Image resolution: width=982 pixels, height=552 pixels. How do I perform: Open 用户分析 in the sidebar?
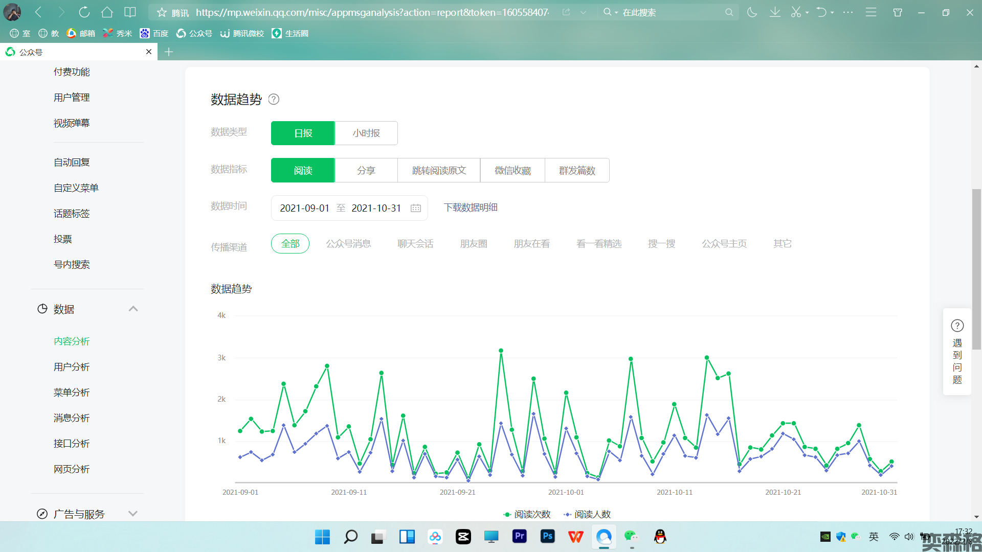[72, 367]
